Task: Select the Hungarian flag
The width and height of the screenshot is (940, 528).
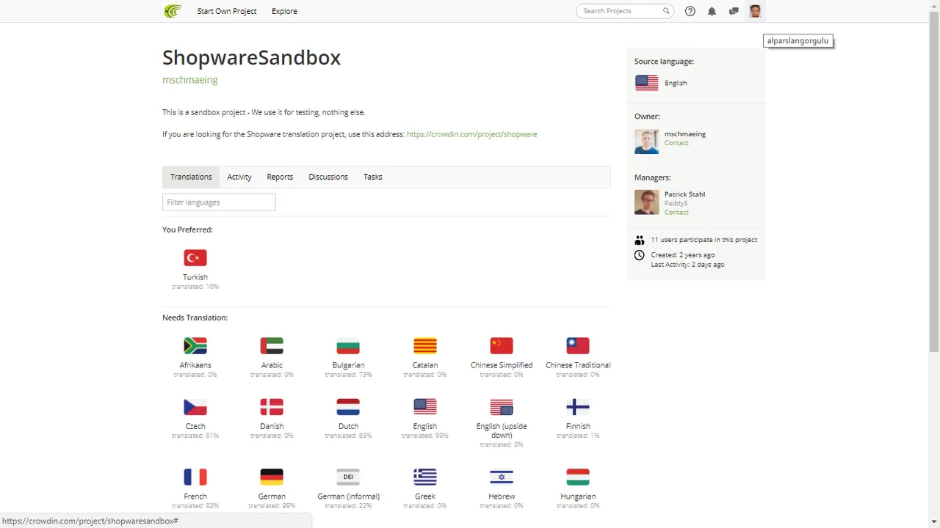Action: click(x=578, y=477)
